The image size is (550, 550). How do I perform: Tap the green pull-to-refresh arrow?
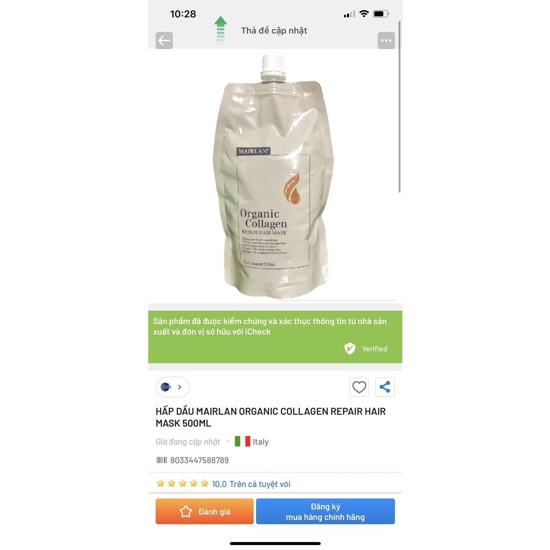click(220, 30)
